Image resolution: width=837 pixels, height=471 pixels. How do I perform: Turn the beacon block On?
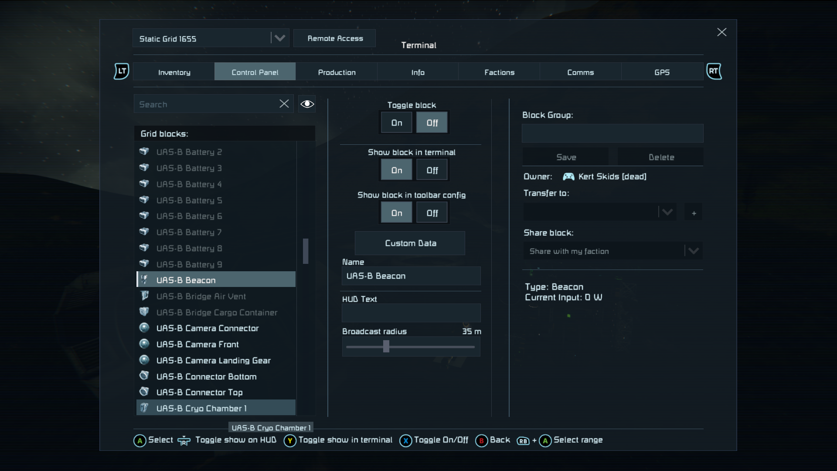coord(396,123)
